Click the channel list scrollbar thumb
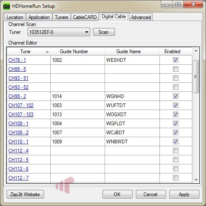206x206 pixels. click(x=196, y=77)
